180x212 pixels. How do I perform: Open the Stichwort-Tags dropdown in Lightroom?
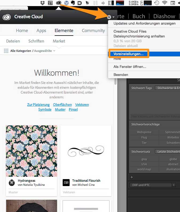pos(167,88)
